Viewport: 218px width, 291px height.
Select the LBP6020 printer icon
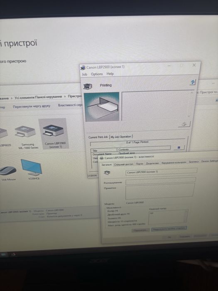5,137
